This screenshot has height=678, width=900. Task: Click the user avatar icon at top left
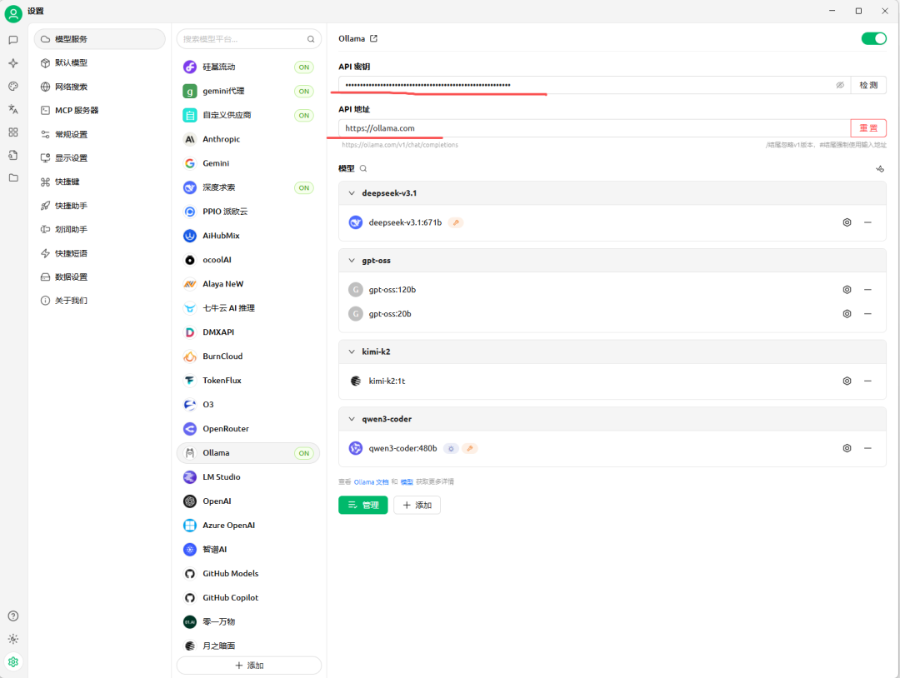pyautogui.click(x=13, y=12)
